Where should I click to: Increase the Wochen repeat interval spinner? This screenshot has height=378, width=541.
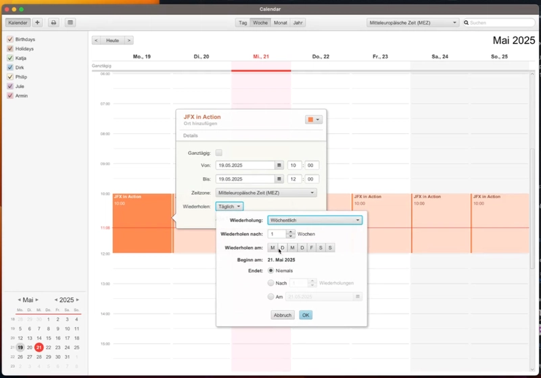291,232
